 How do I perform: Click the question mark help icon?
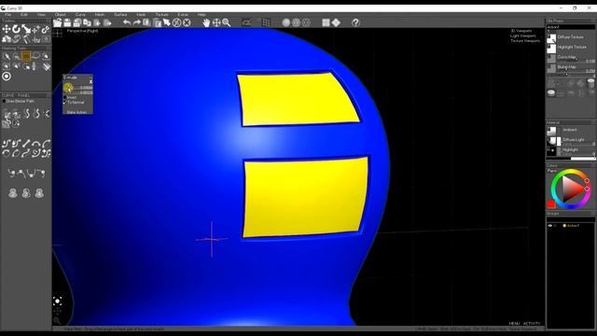coord(355,22)
